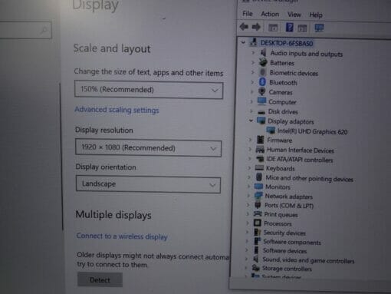Select Biometric devices tree item

[294, 73]
